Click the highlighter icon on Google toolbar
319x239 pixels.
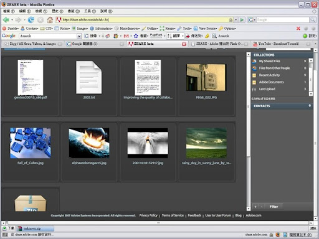coord(207,36)
